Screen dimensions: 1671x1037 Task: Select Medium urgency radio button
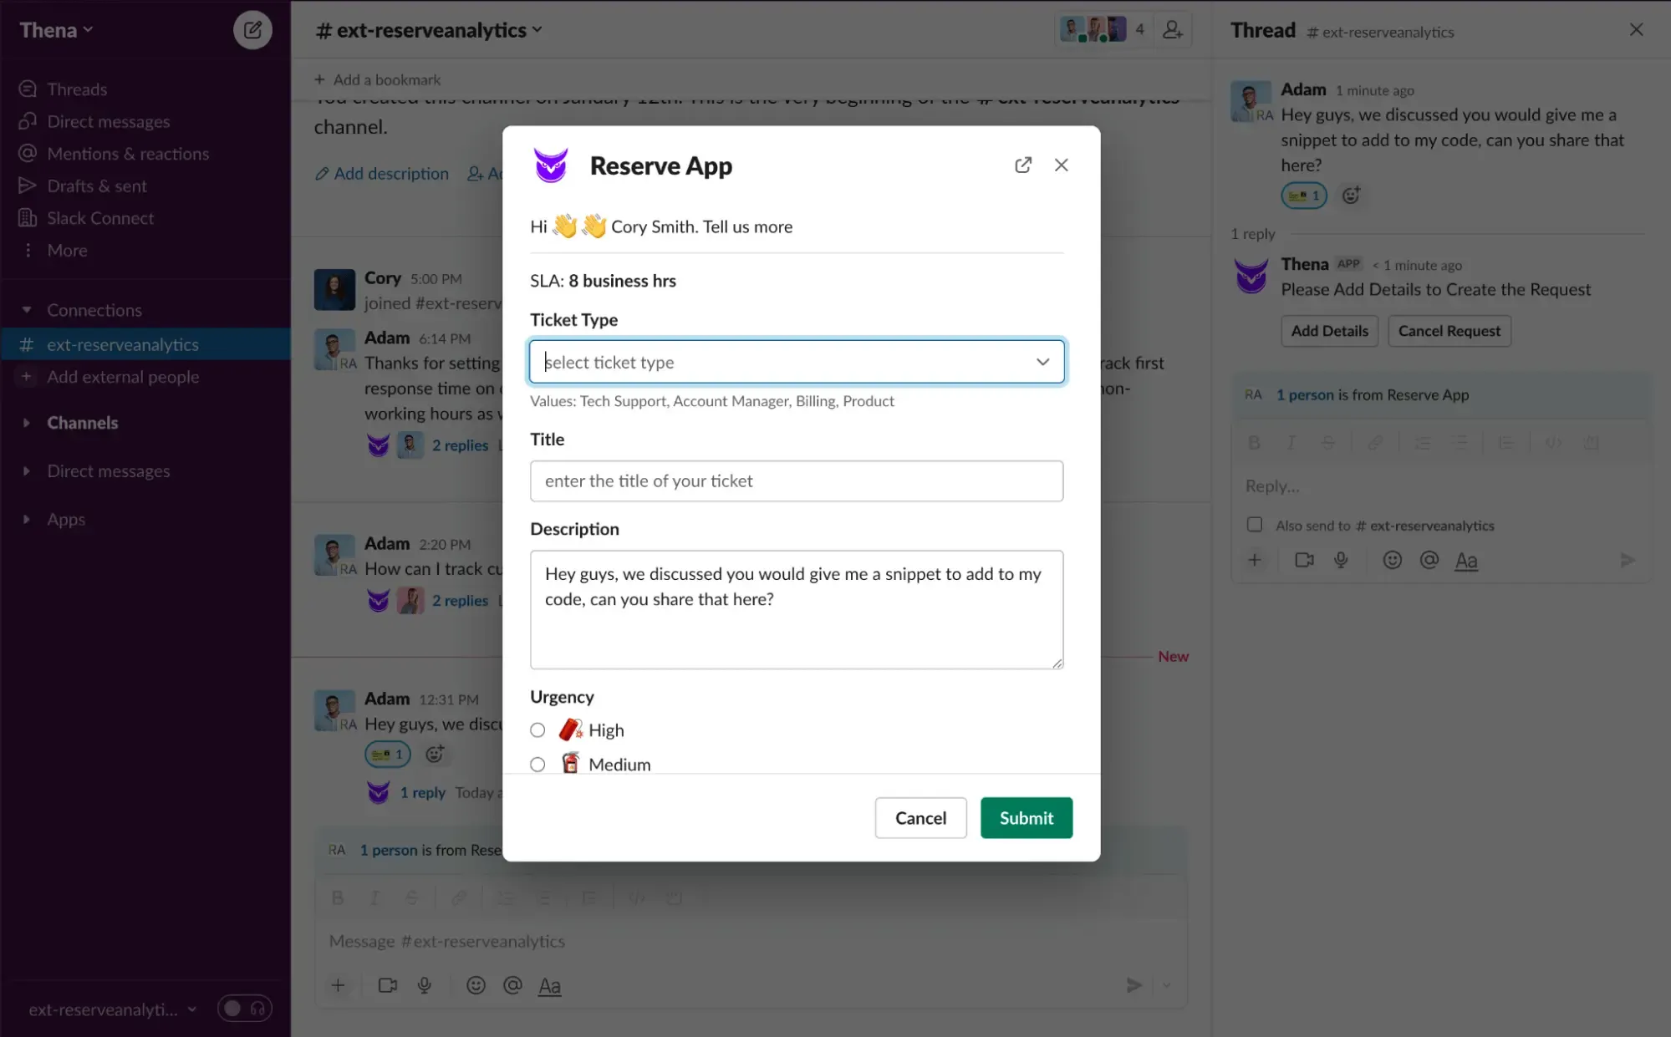click(537, 765)
